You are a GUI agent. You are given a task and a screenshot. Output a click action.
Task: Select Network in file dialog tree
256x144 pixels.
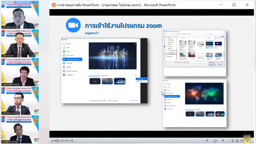[x=170, y=57]
